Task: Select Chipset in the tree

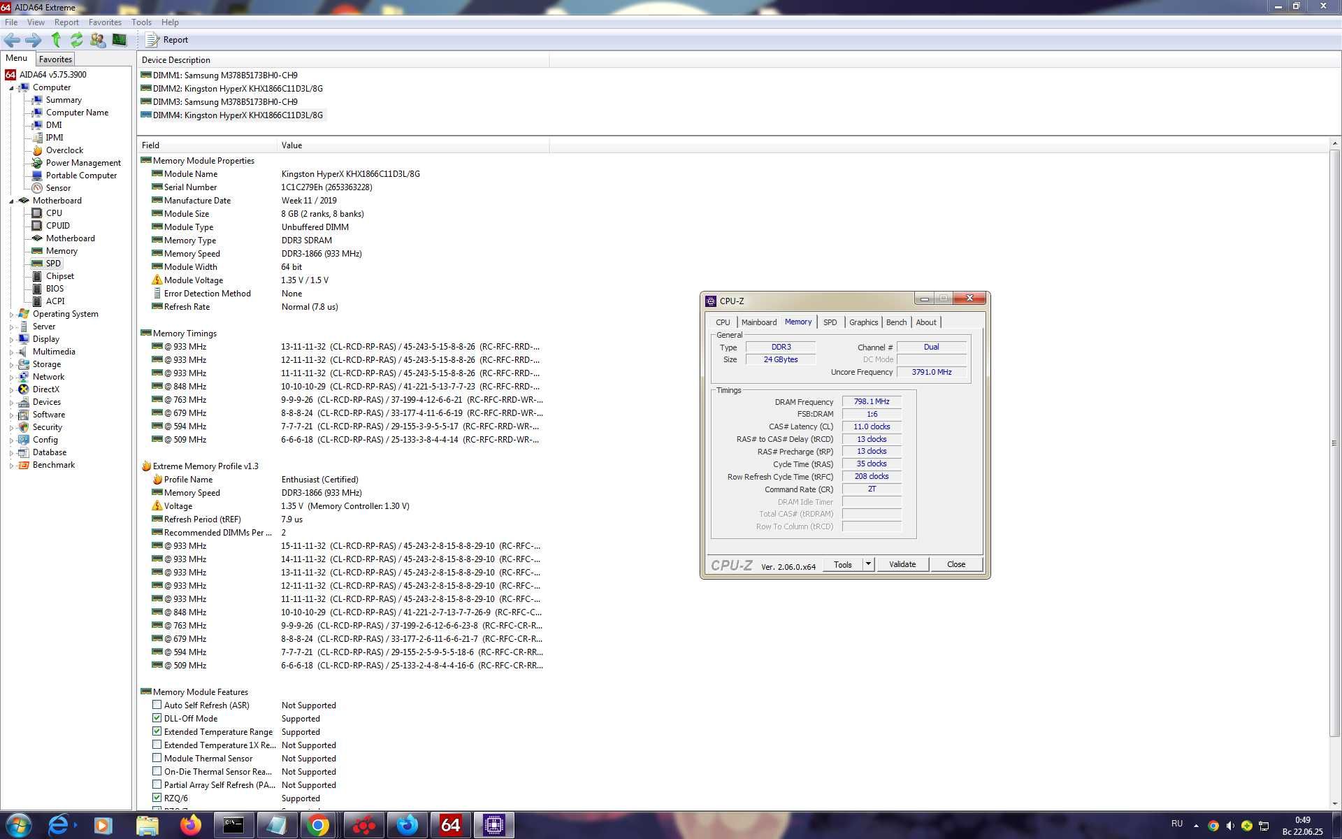Action: [59, 276]
